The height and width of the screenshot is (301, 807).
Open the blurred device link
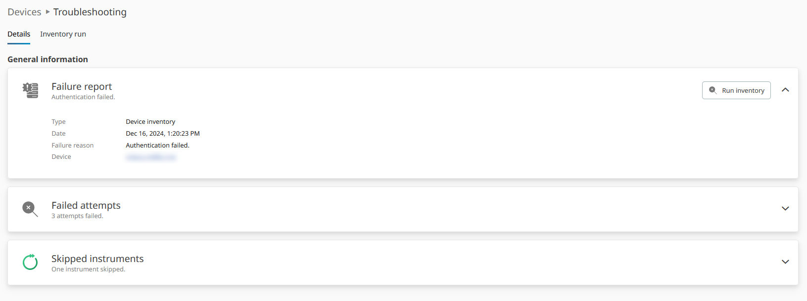click(x=151, y=157)
